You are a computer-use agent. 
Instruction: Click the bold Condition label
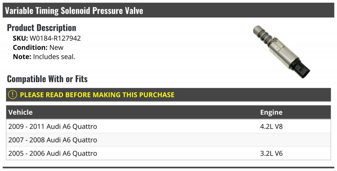pos(30,47)
